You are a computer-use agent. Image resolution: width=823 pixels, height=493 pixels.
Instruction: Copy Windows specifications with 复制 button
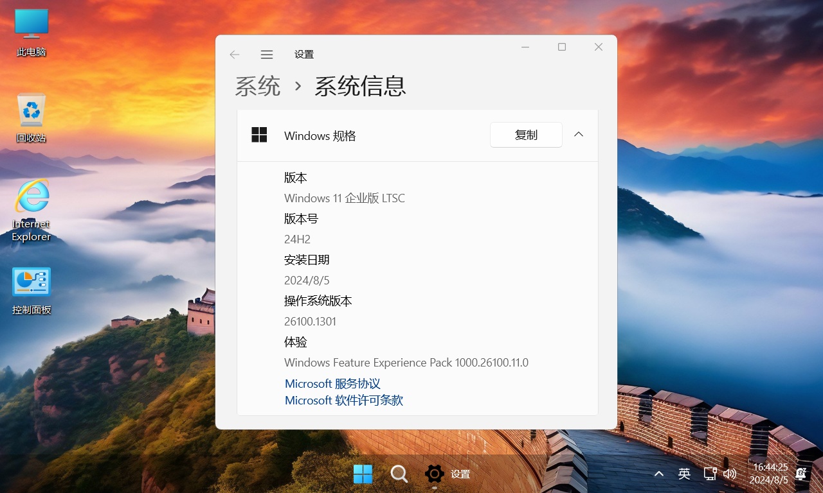[x=526, y=135]
